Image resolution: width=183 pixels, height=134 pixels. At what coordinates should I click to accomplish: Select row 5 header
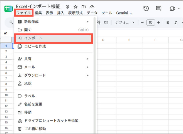coord(6,68)
